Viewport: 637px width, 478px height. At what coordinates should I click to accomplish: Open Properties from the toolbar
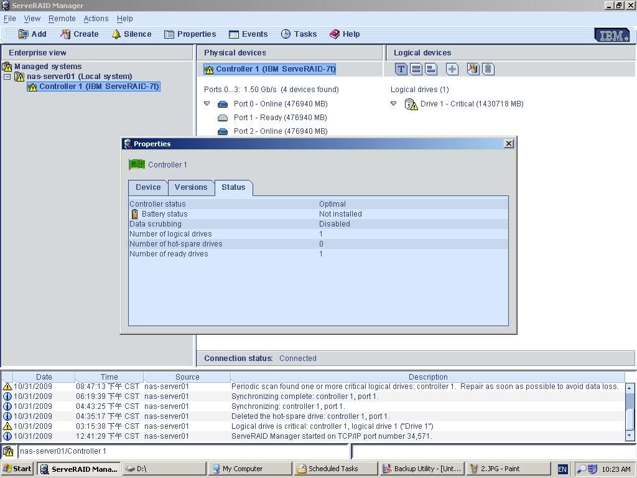coord(190,34)
